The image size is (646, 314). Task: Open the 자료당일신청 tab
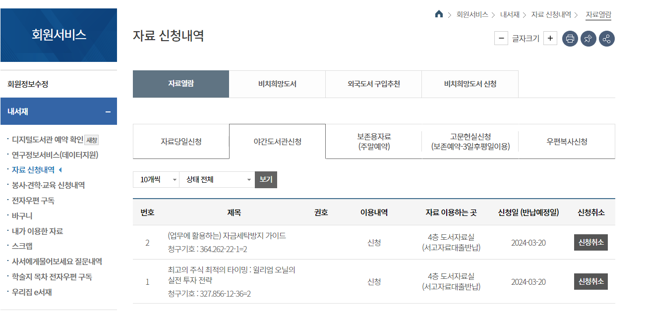pyautogui.click(x=180, y=142)
